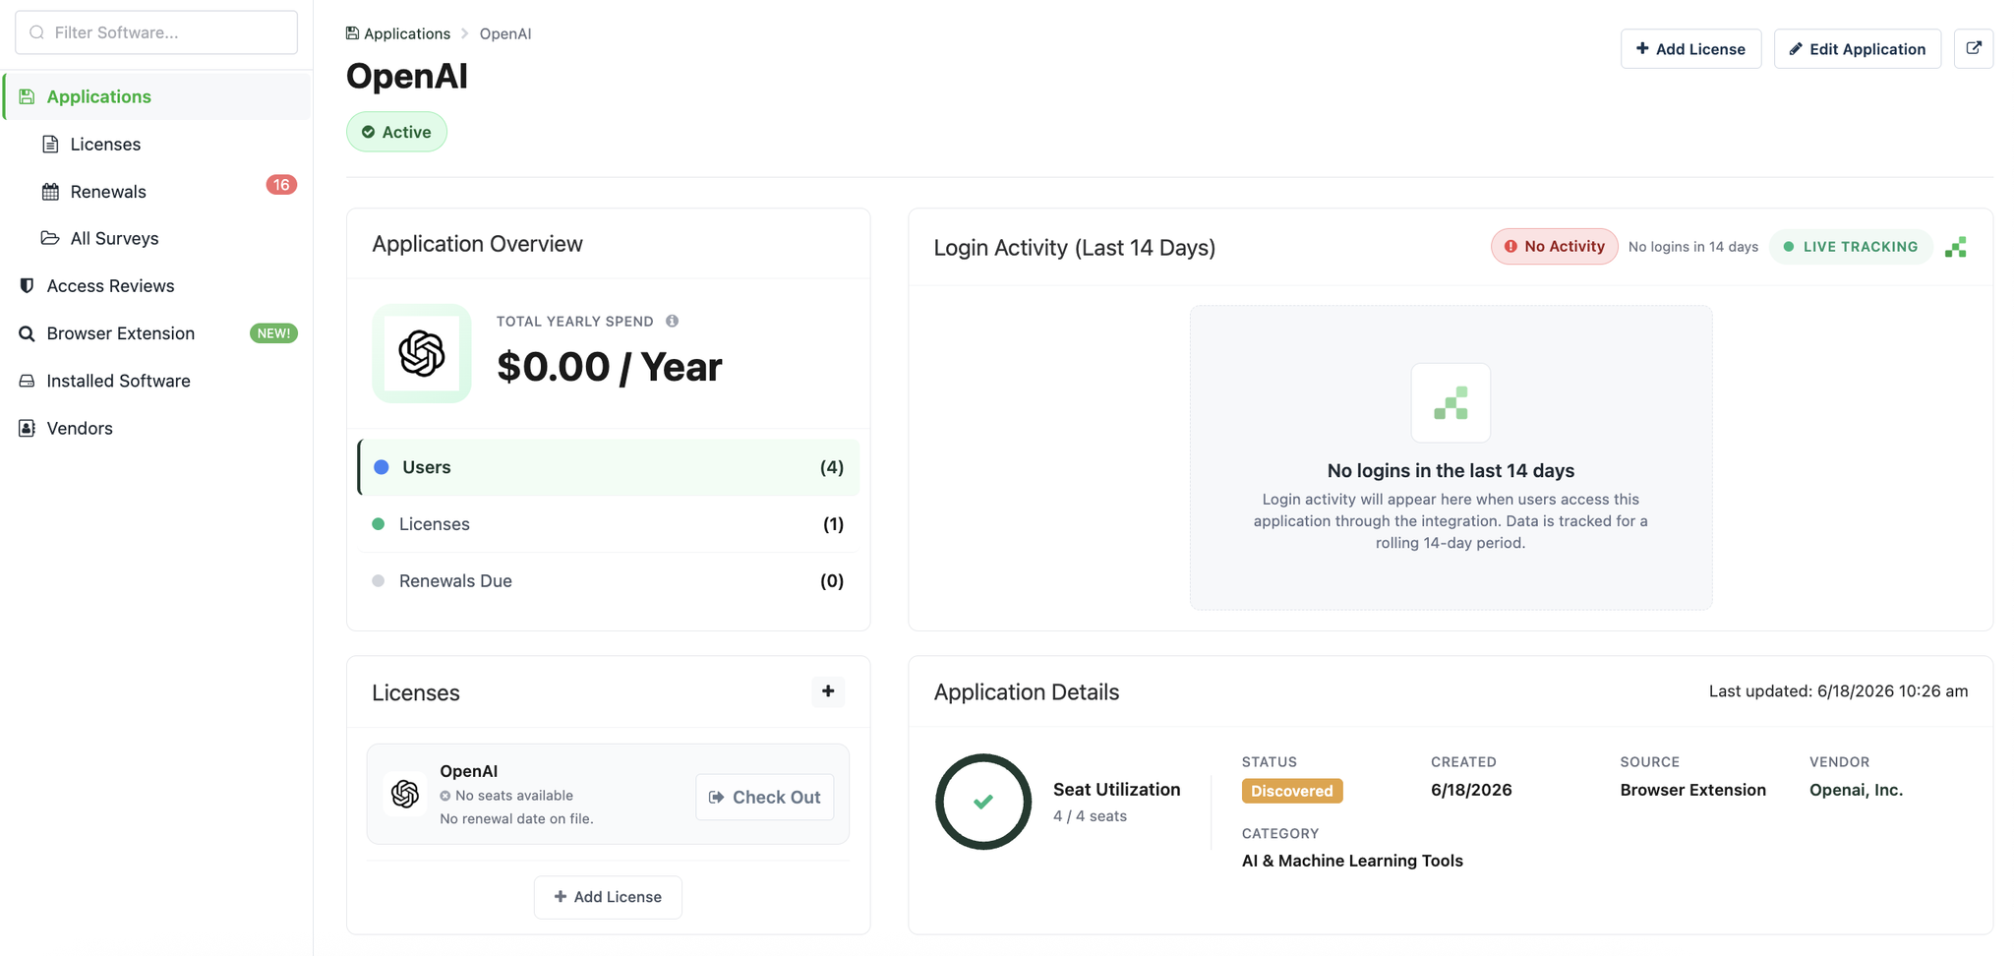
Task: Click the Active status badge
Action: [x=396, y=132]
